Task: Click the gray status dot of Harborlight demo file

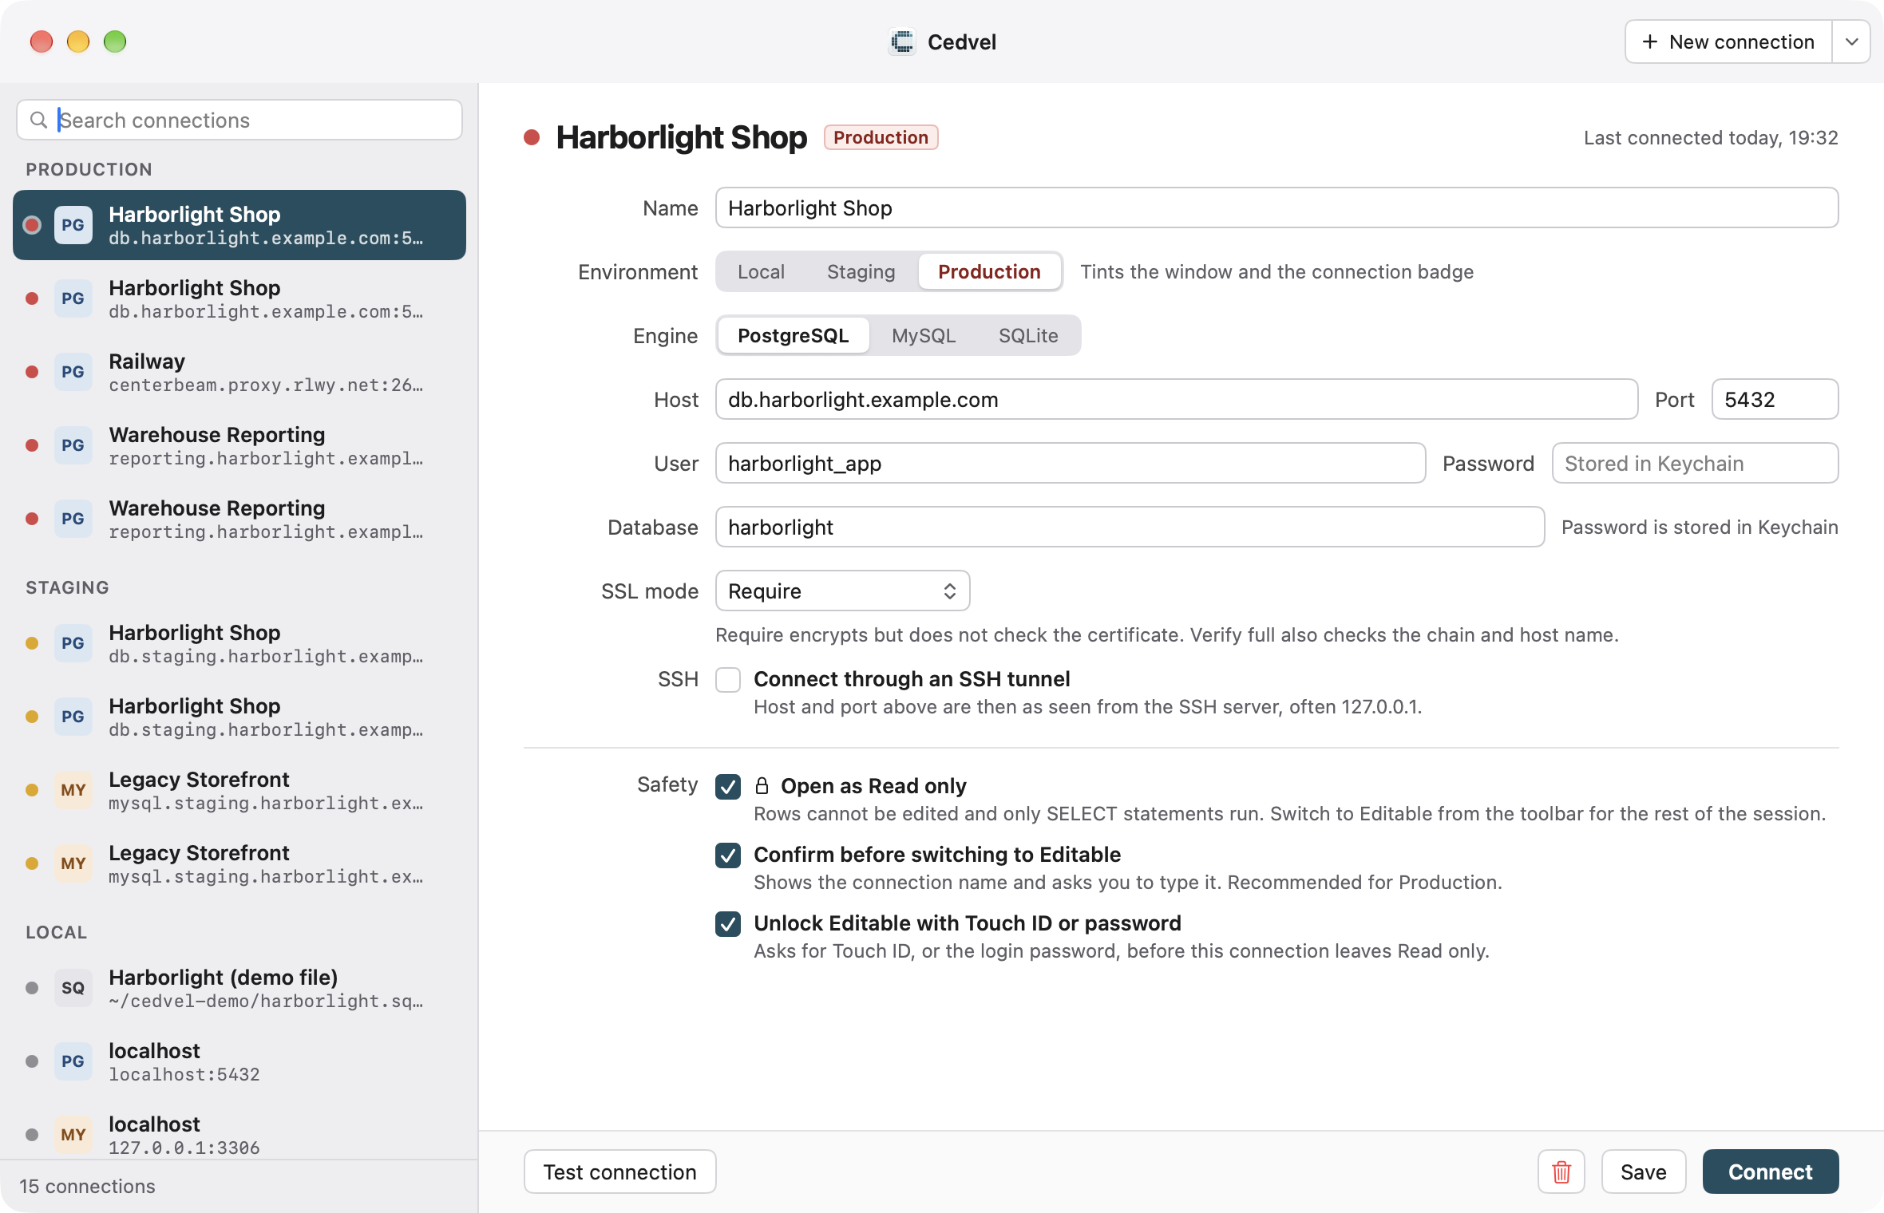Action: pyautogui.click(x=32, y=988)
